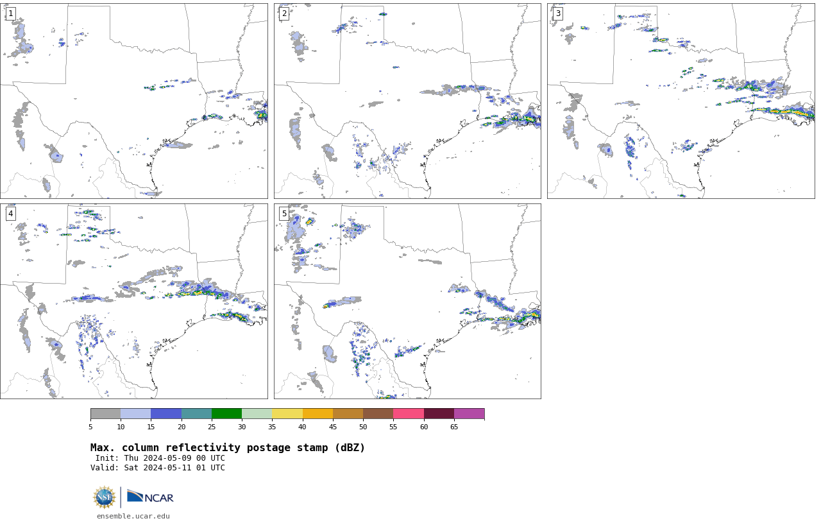Click the dark green 25-30 dBZ swatch
This screenshot has width=821, height=523.
pos(226,414)
